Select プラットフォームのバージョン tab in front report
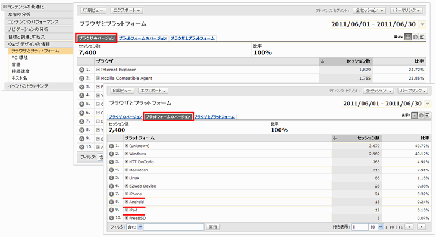The image size is (436, 237). pyautogui.click(x=168, y=117)
